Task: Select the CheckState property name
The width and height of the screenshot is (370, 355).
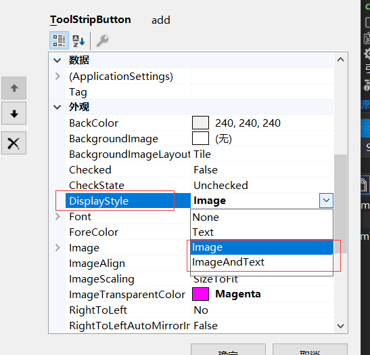Action: coord(97,186)
